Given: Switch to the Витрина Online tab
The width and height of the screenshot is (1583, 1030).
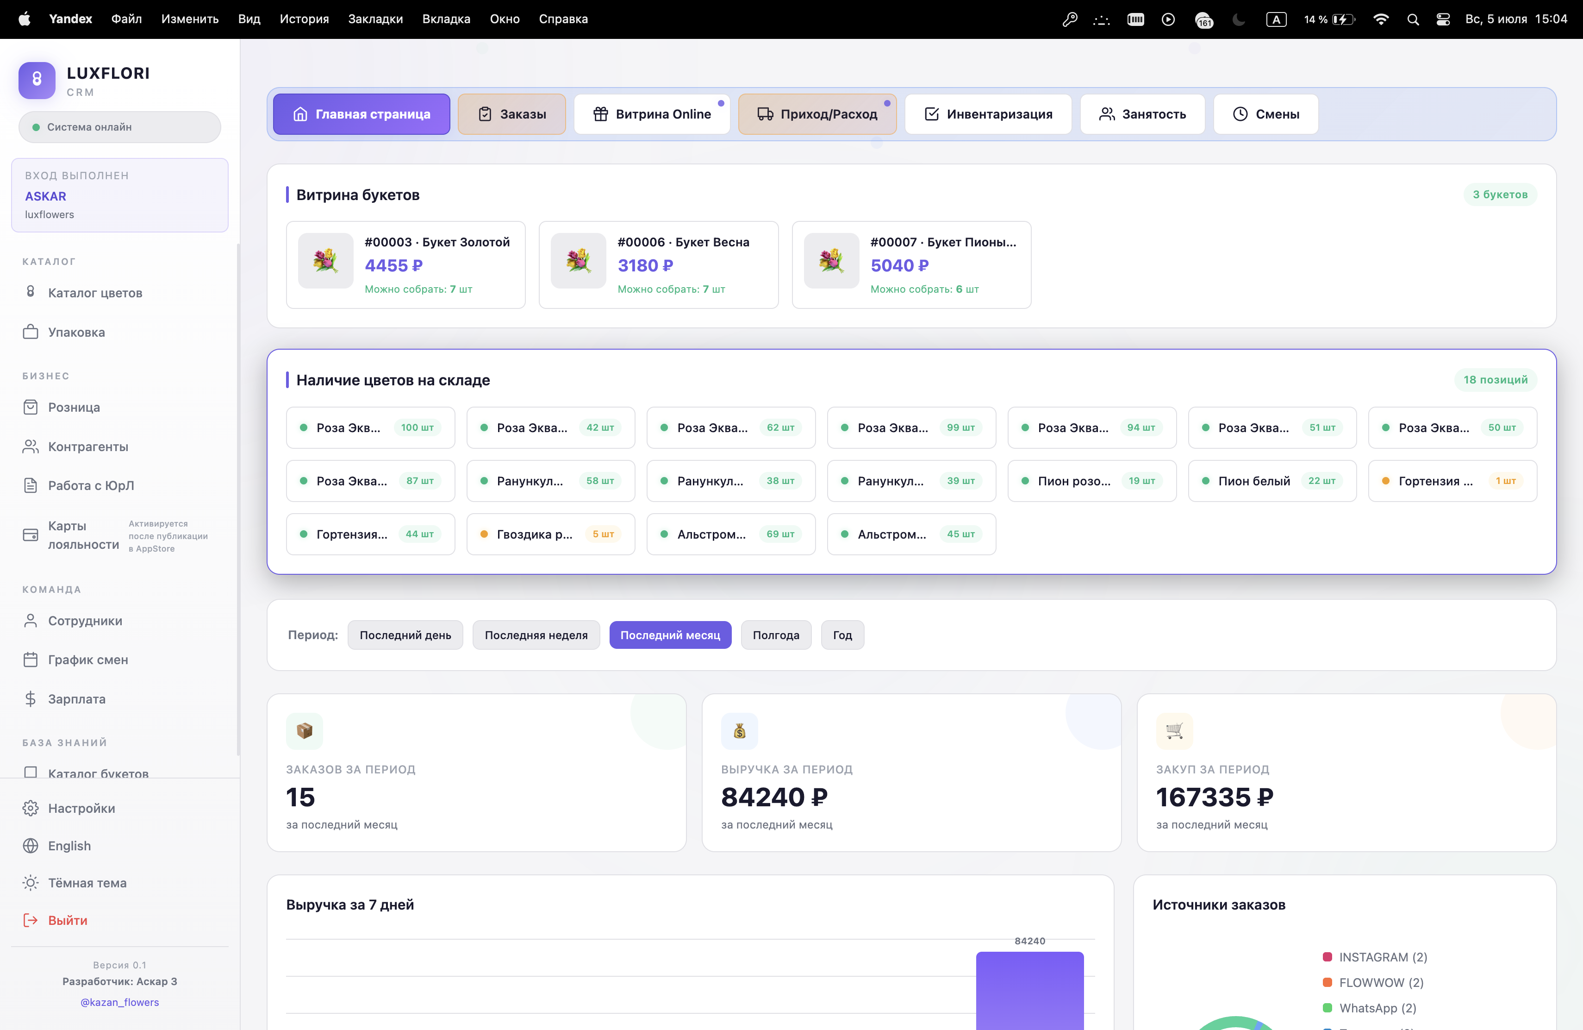Looking at the screenshot, I should (x=652, y=114).
